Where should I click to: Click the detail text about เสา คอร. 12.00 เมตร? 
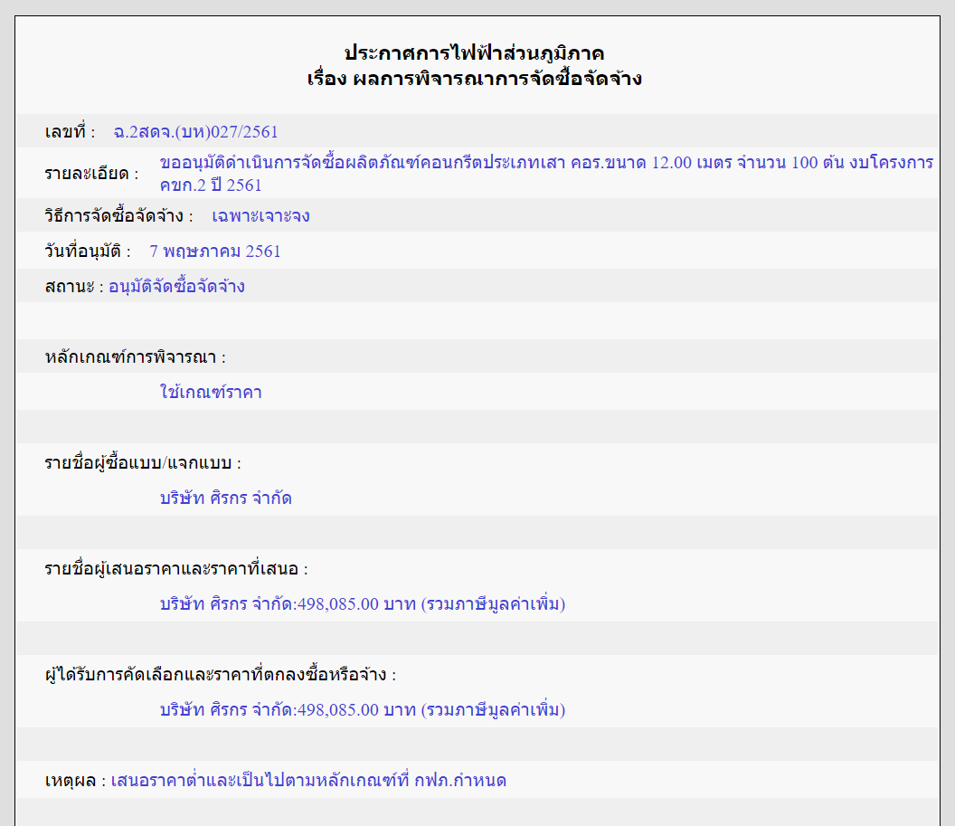click(x=546, y=174)
